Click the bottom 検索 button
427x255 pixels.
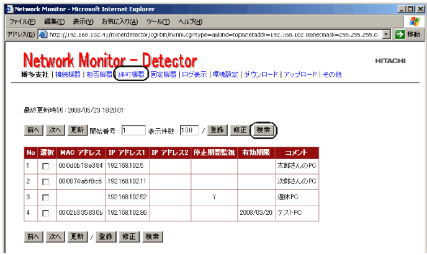(153, 237)
